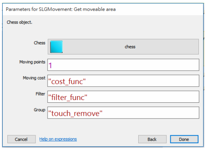Select the Moving cost expression field
Viewport: 207px width, 151px height.
(123, 81)
